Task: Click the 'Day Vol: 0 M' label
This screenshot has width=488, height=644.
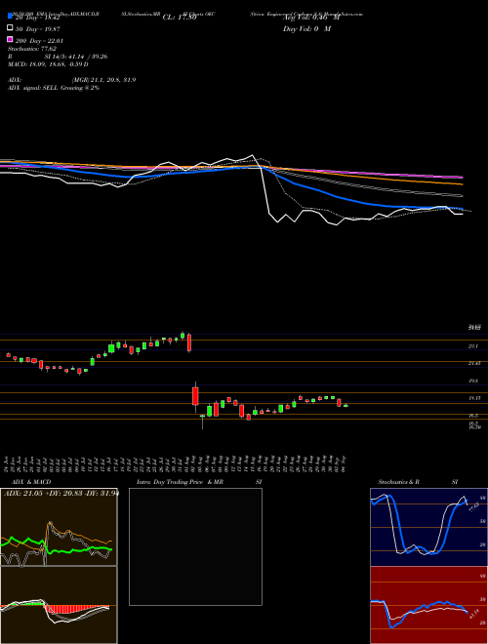Action: [306, 28]
